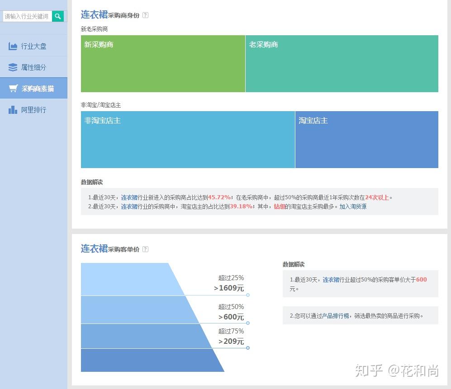Image resolution: width=451 pixels, height=389 pixels.
Task: Click 连衣裙 heading of 采购商身份 section
Action: click(94, 14)
